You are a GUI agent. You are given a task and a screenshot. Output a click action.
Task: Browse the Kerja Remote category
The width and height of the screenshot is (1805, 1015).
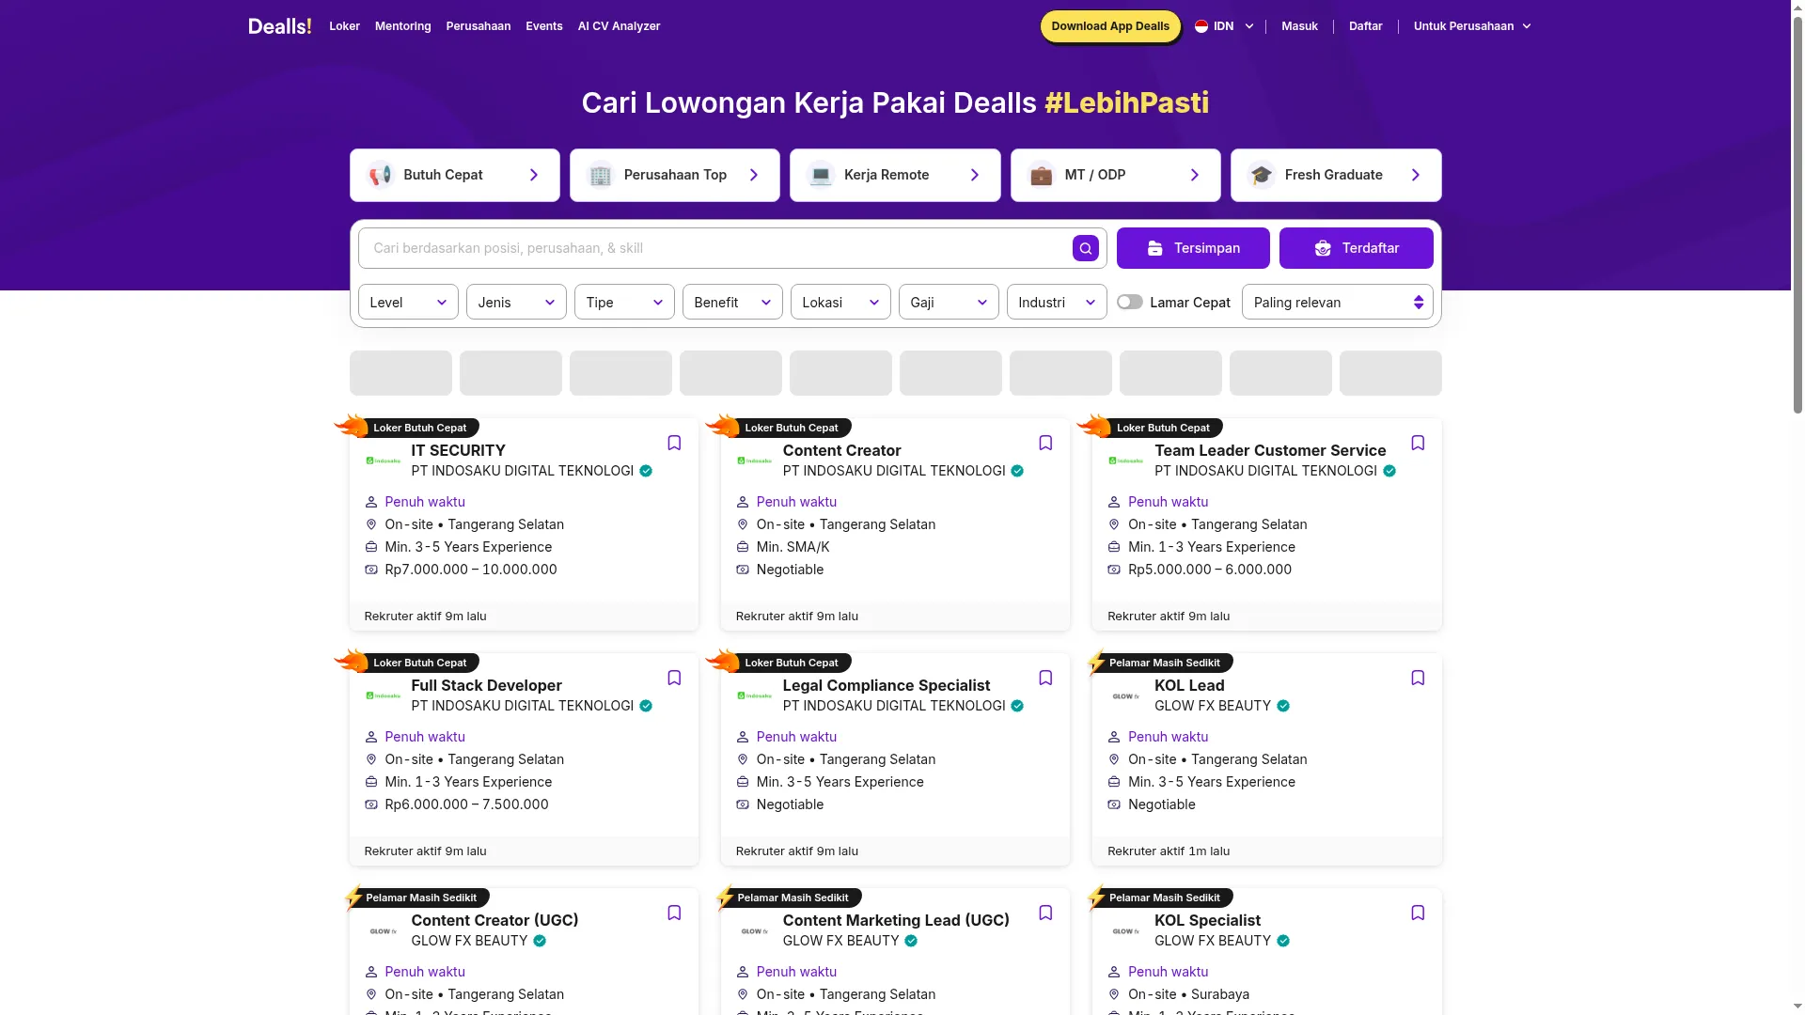pos(895,175)
